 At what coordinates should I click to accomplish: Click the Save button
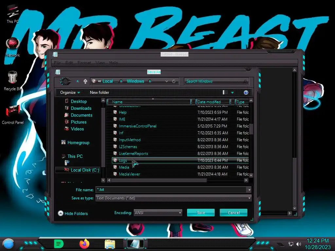click(201, 212)
